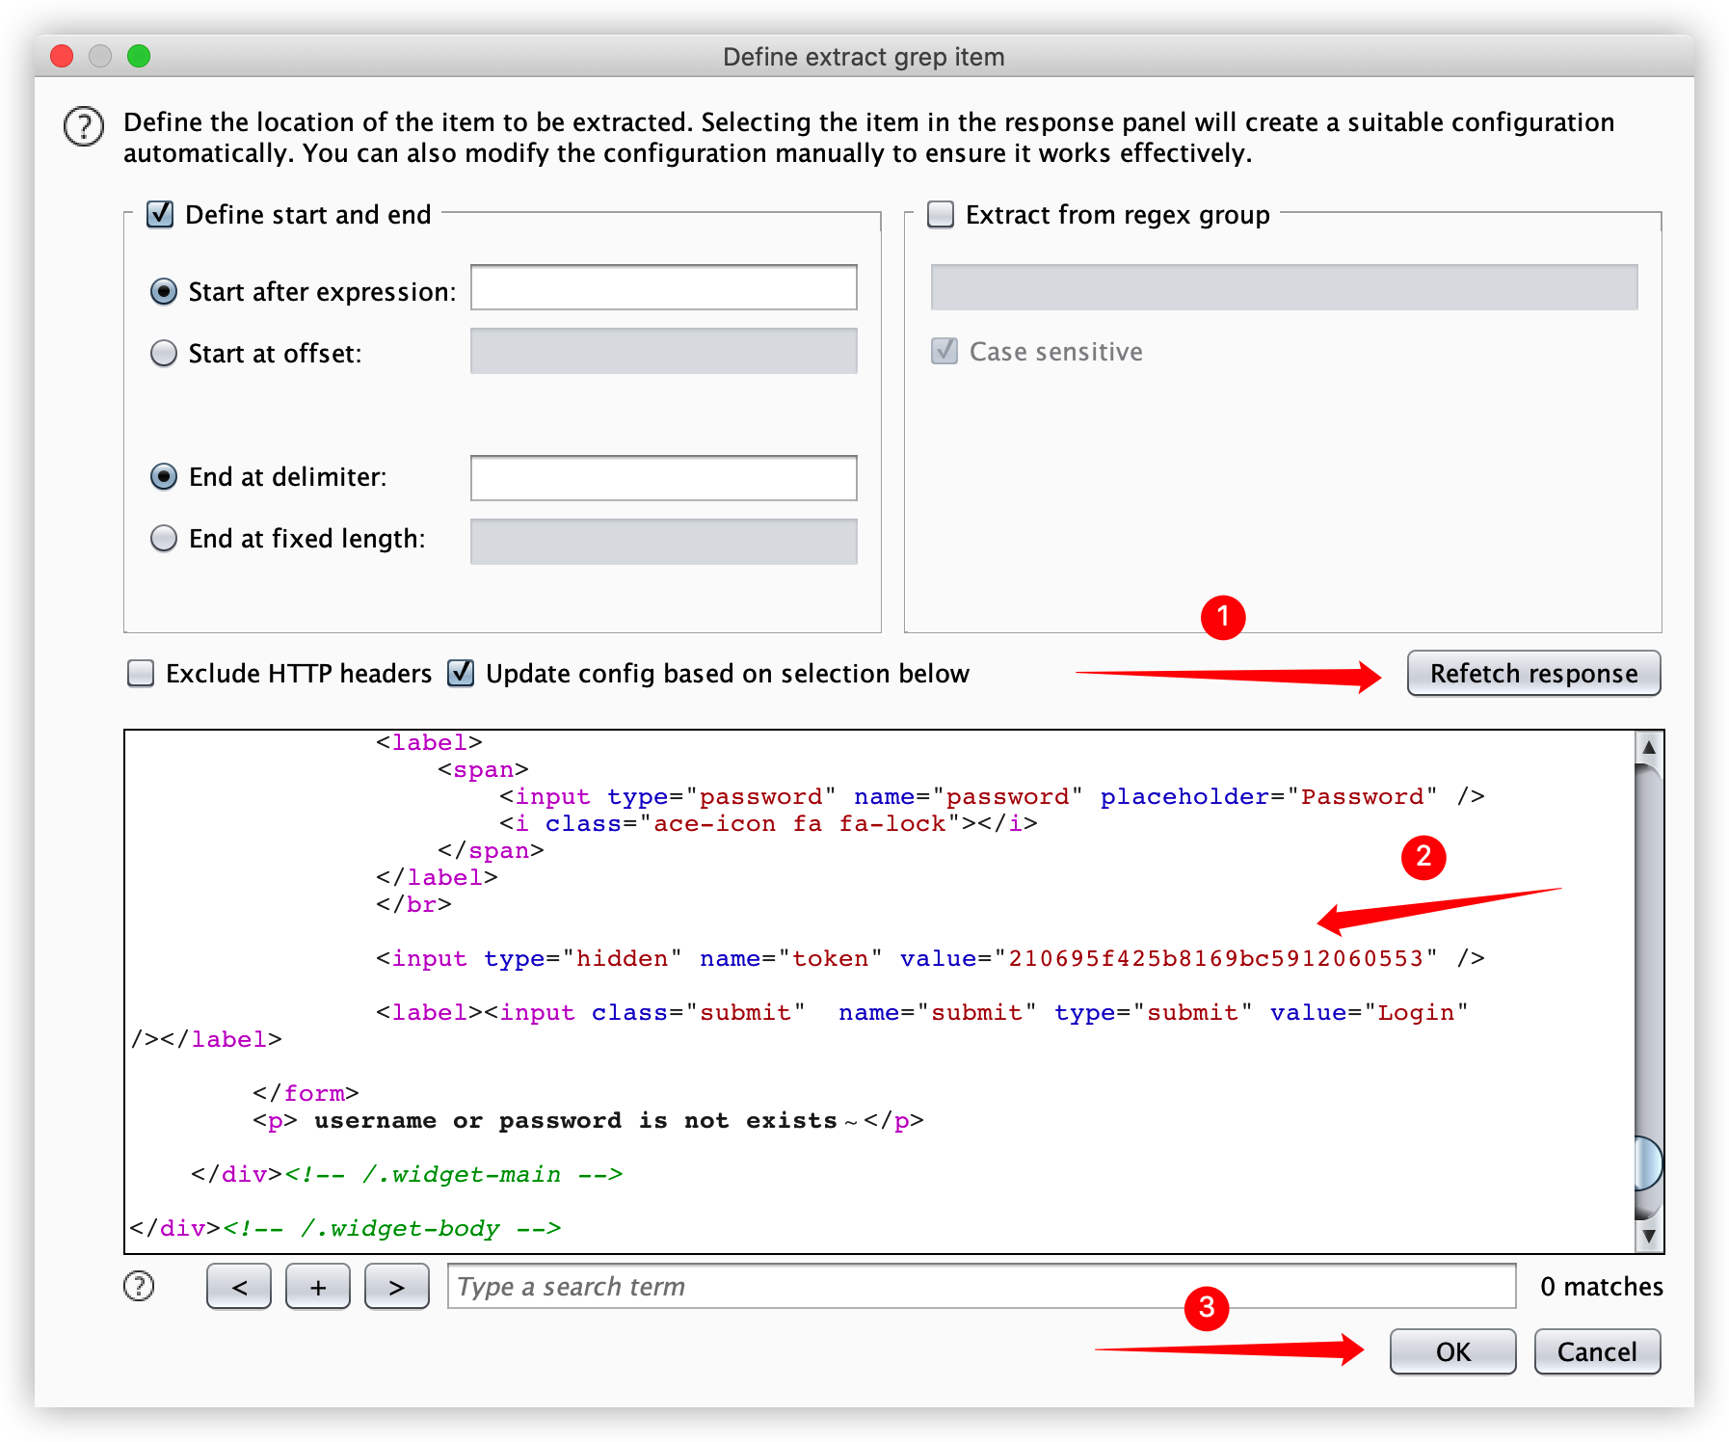Enable Extract from regex group
Viewport: 1729px width, 1442px height.
pyautogui.click(x=941, y=214)
